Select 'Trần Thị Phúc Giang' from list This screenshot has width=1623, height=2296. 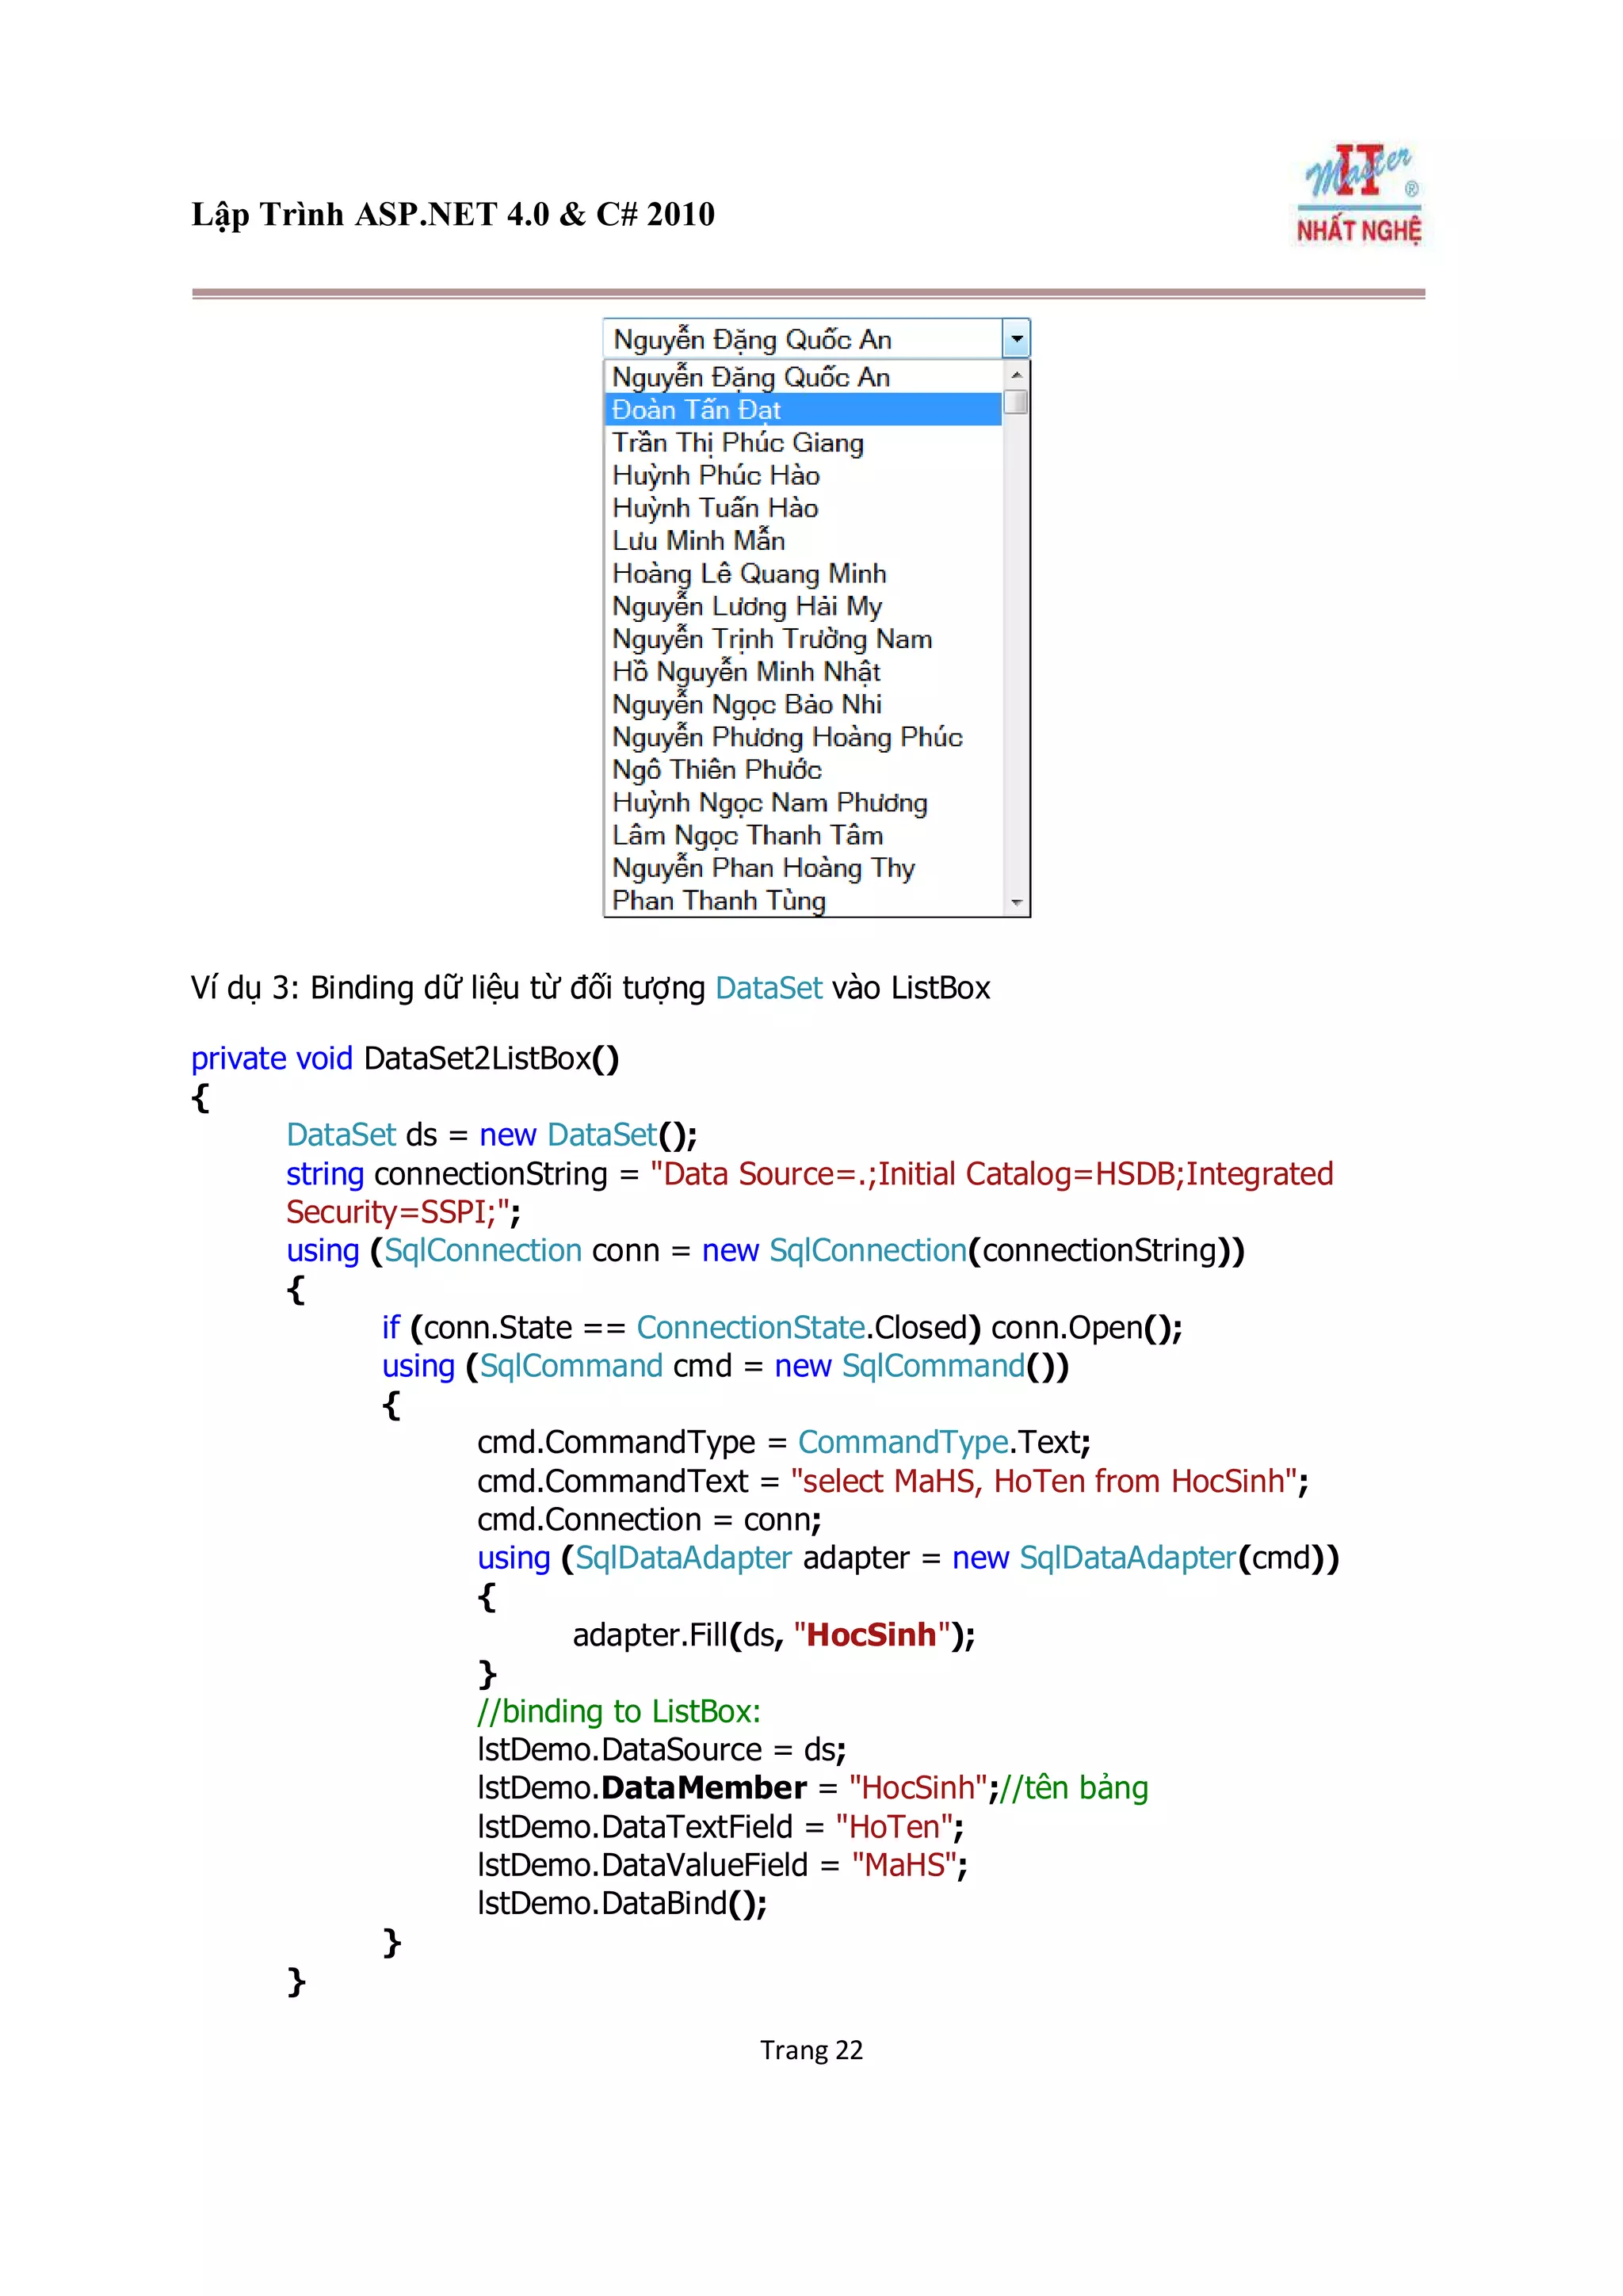click(737, 443)
